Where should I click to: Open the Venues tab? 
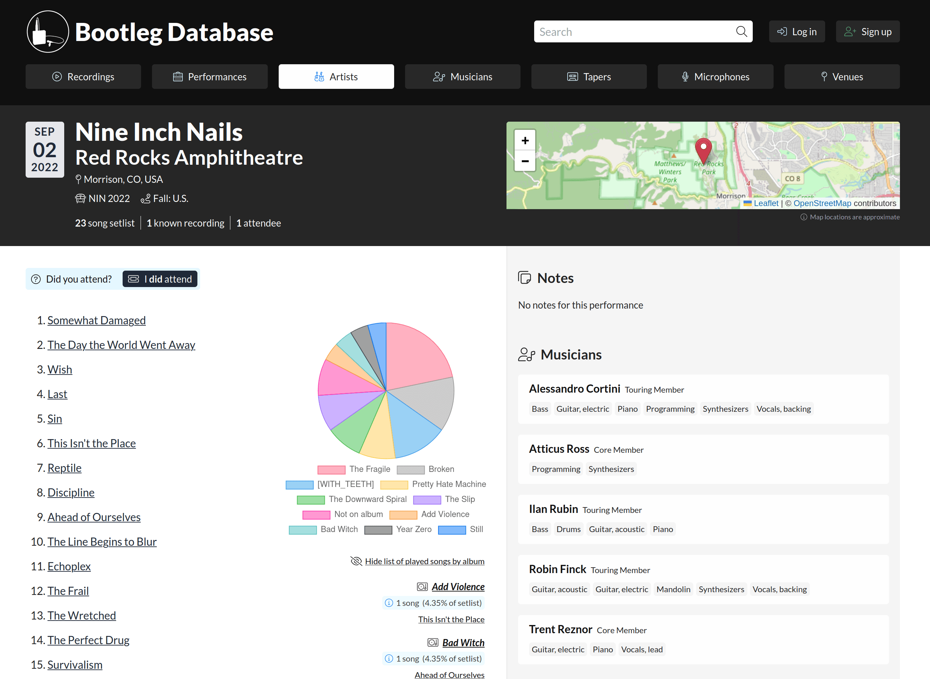tap(842, 77)
